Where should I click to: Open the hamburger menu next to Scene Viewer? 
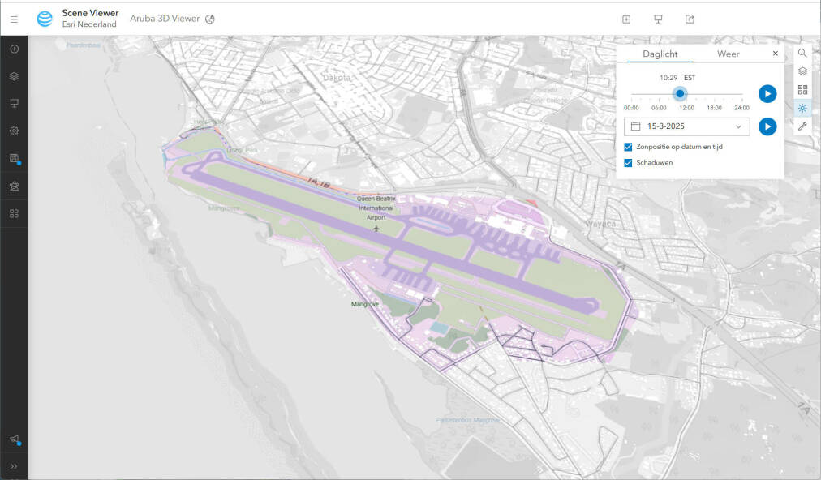click(x=14, y=19)
